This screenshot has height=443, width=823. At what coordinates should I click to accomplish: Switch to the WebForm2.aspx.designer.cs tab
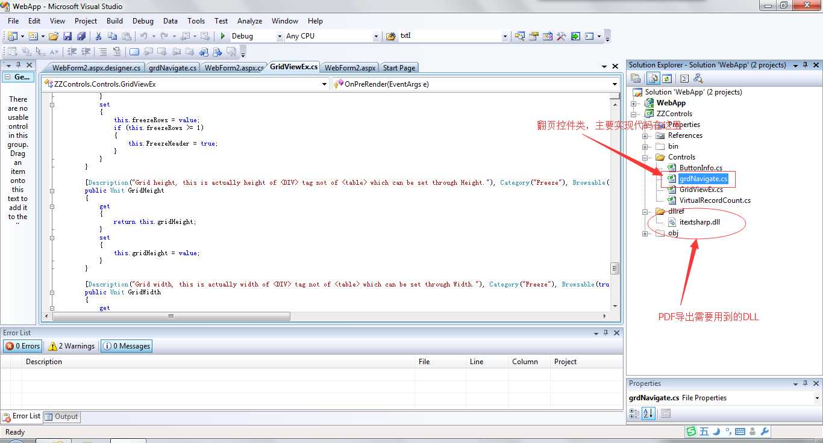[96, 68]
